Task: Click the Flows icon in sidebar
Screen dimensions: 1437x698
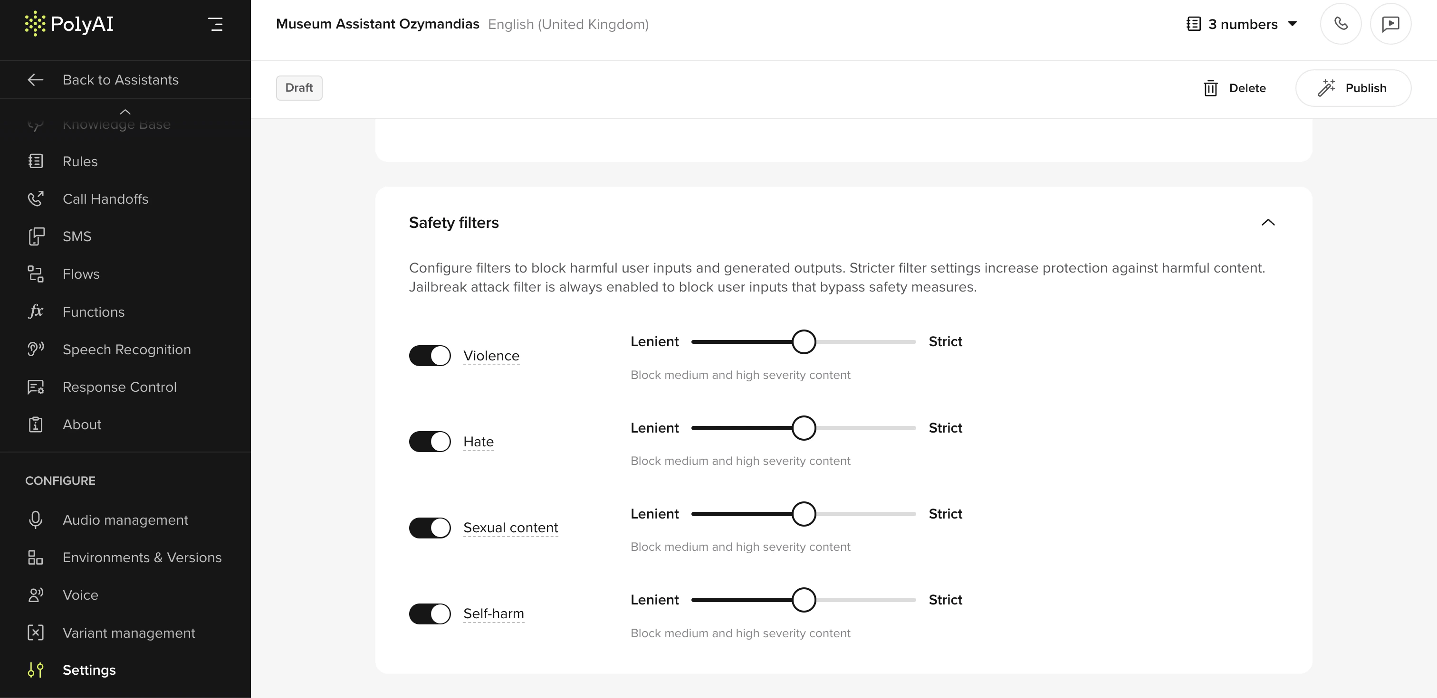Action: pyautogui.click(x=36, y=274)
